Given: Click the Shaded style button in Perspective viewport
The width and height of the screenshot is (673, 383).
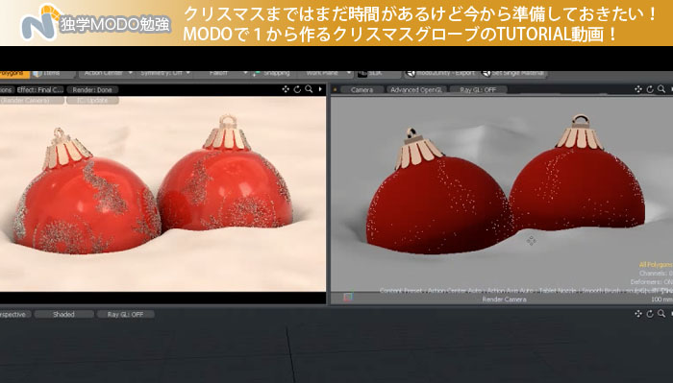Looking at the screenshot, I should tap(63, 315).
